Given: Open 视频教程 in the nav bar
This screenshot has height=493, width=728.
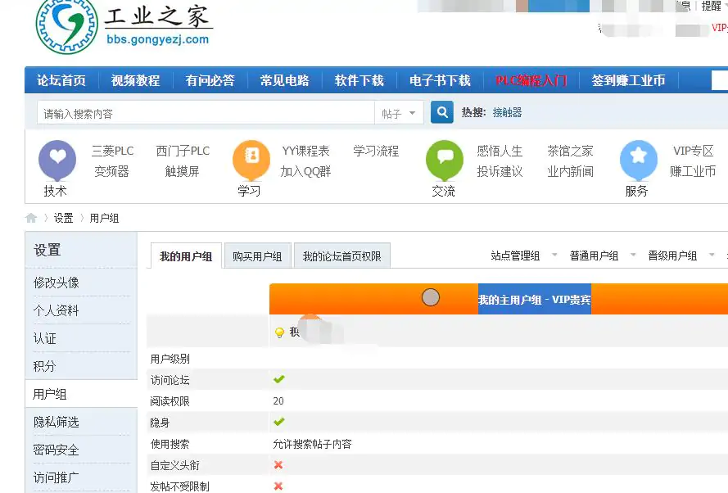Looking at the screenshot, I should (x=136, y=80).
